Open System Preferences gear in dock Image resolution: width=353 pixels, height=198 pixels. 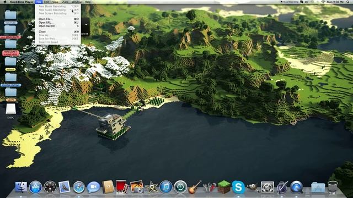click(267, 187)
